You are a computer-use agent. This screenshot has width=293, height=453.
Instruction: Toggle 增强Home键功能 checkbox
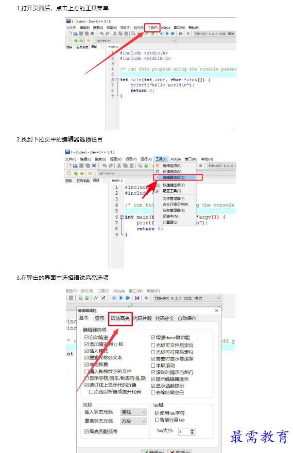[x=153, y=337]
